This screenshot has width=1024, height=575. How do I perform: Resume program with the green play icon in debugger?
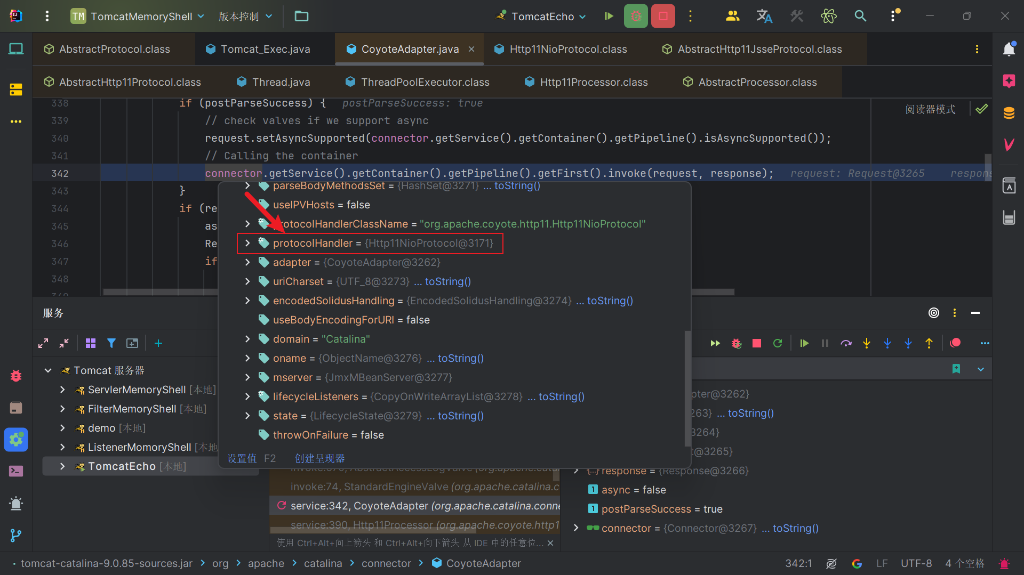click(804, 343)
